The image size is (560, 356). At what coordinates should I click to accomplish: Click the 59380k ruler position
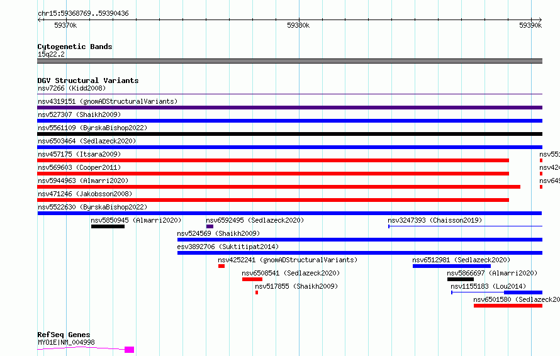click(298, 25)
